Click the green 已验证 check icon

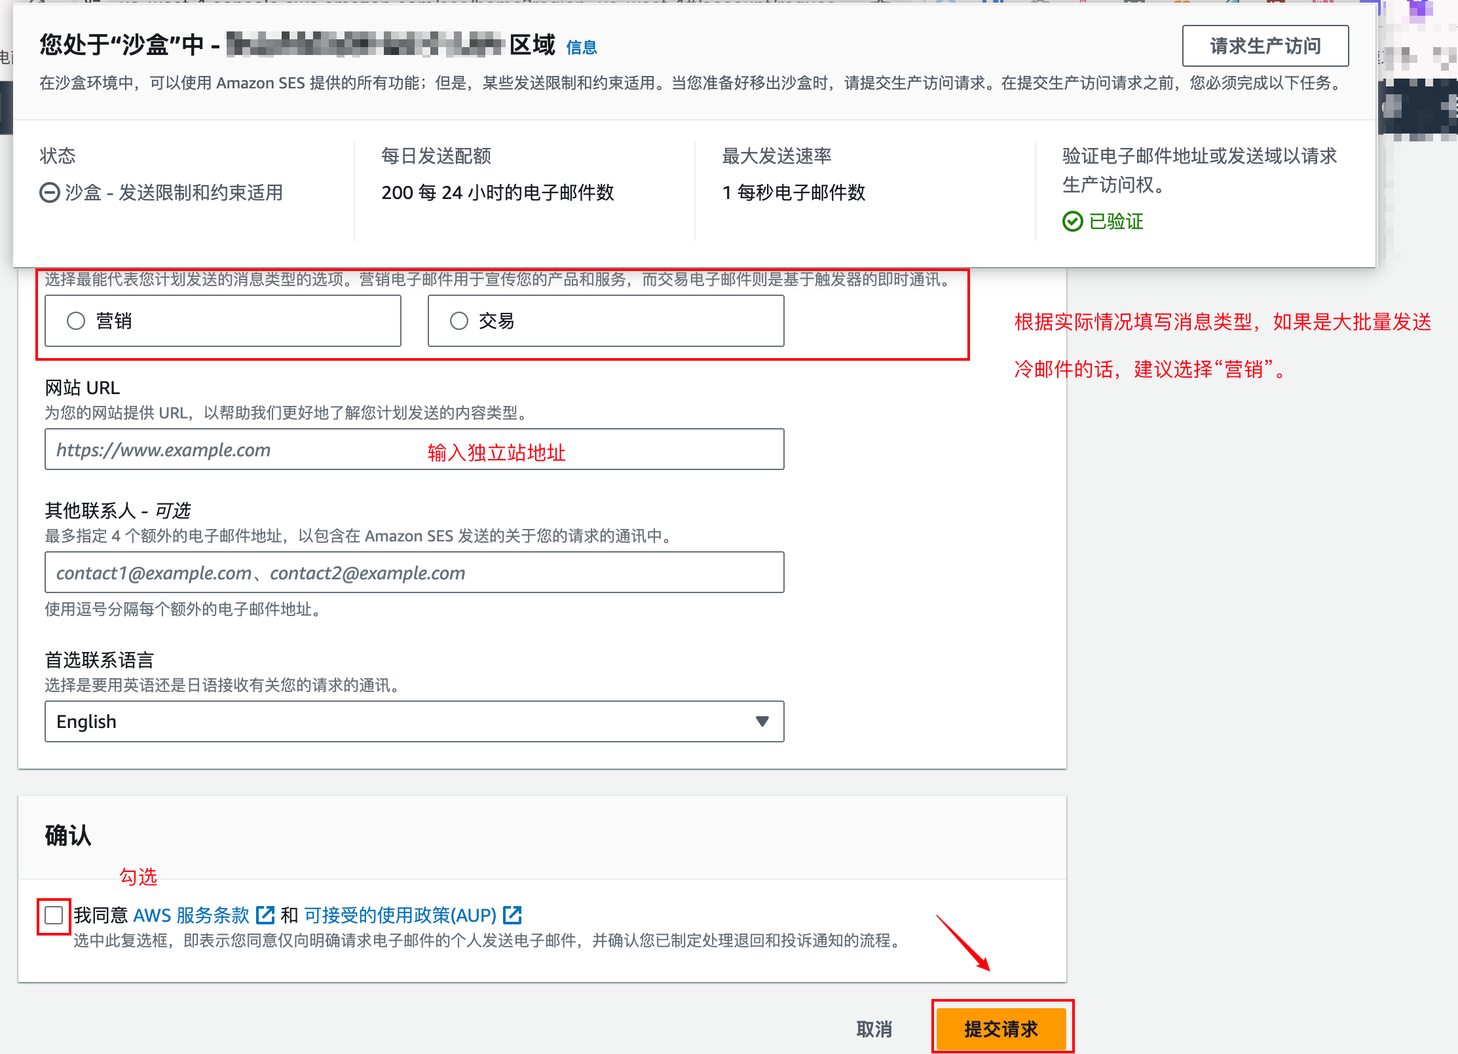[x=1072, y=221]
